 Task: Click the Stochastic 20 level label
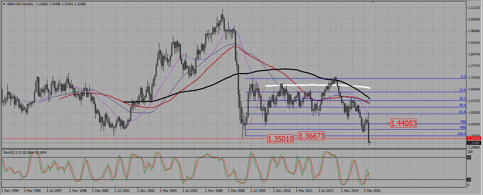click(x=468, y=179)
